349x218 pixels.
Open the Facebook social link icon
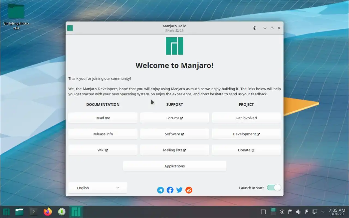(170, 190)
